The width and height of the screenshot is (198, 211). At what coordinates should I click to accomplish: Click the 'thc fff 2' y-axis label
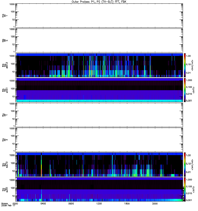(x=5, y=140)
